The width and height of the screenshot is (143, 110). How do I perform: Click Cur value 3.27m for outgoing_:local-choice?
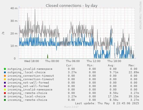pyautogui.click(x=72, y=72)
